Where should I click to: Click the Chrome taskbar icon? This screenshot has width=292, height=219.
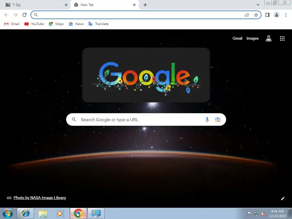[x=78, y=213]
